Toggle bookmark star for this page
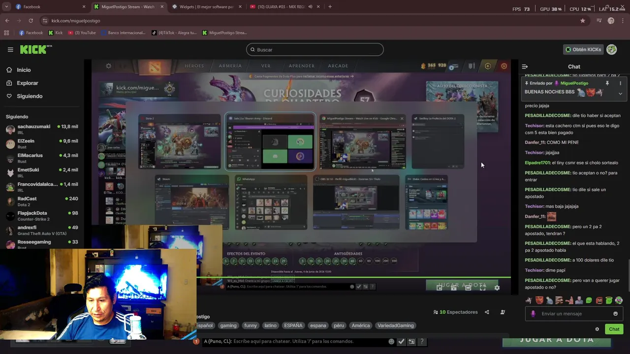 [x=583, y=21]
